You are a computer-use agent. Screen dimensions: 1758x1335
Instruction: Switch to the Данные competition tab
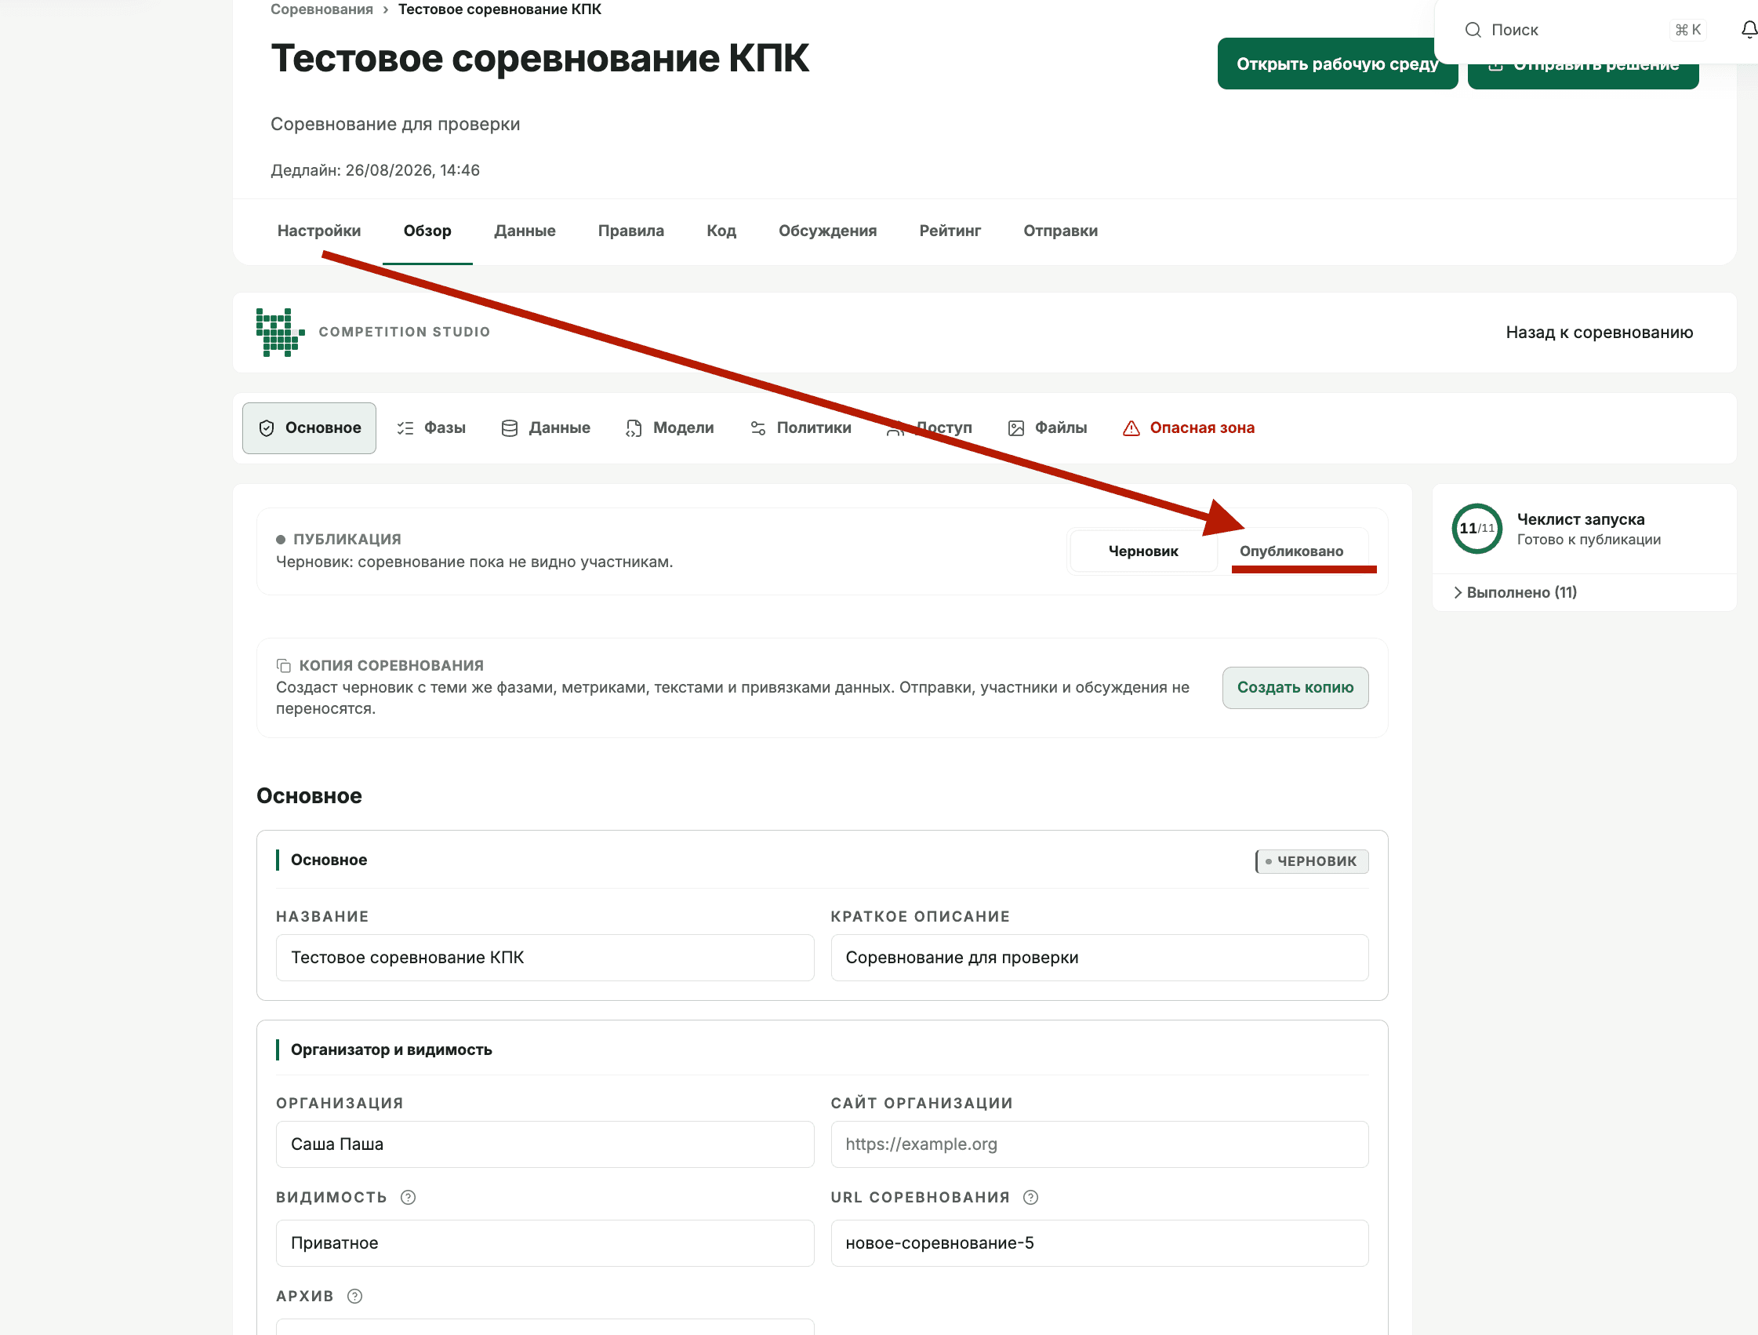coord(525,231)
